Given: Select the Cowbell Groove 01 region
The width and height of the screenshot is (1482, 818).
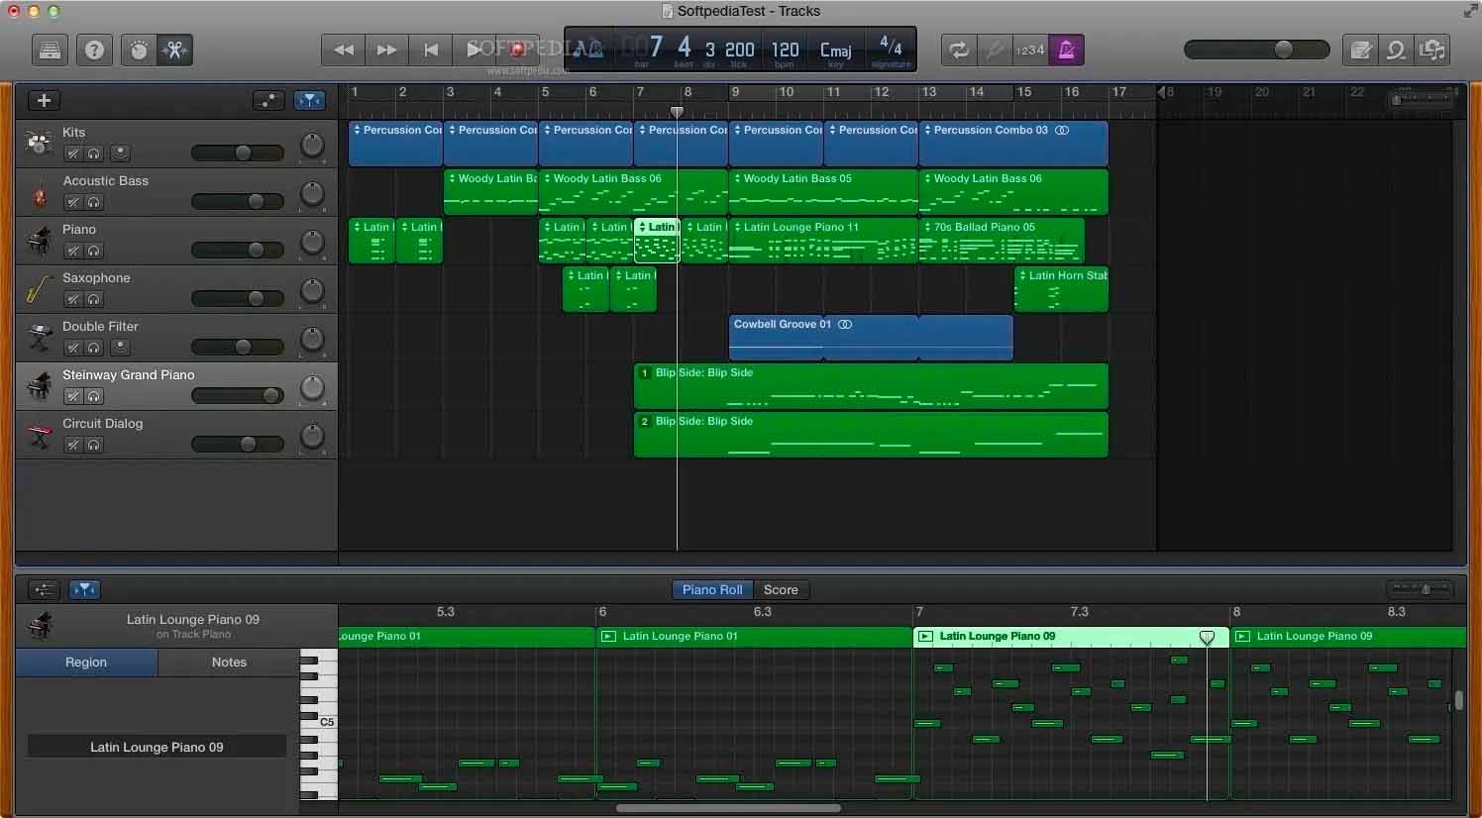Looking at the screenshot, I should pos(870,338).
